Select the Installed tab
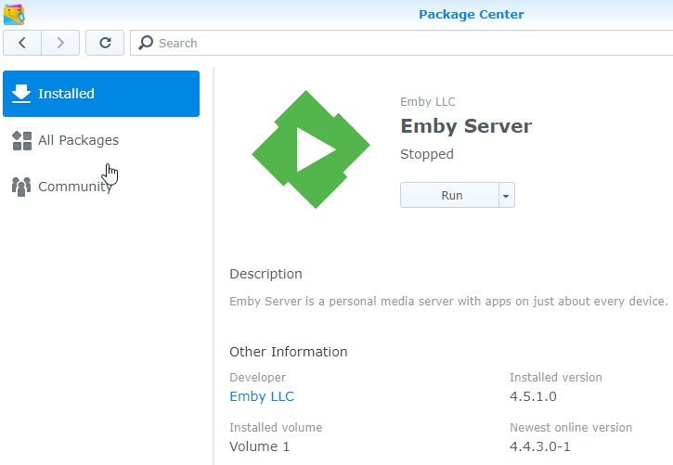673x465 pixels. [101, 94]
